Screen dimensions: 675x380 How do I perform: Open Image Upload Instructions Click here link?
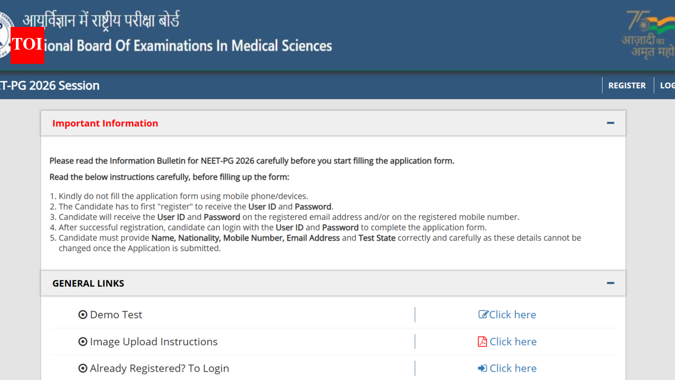pyautogui.click(x=513, y=341)
